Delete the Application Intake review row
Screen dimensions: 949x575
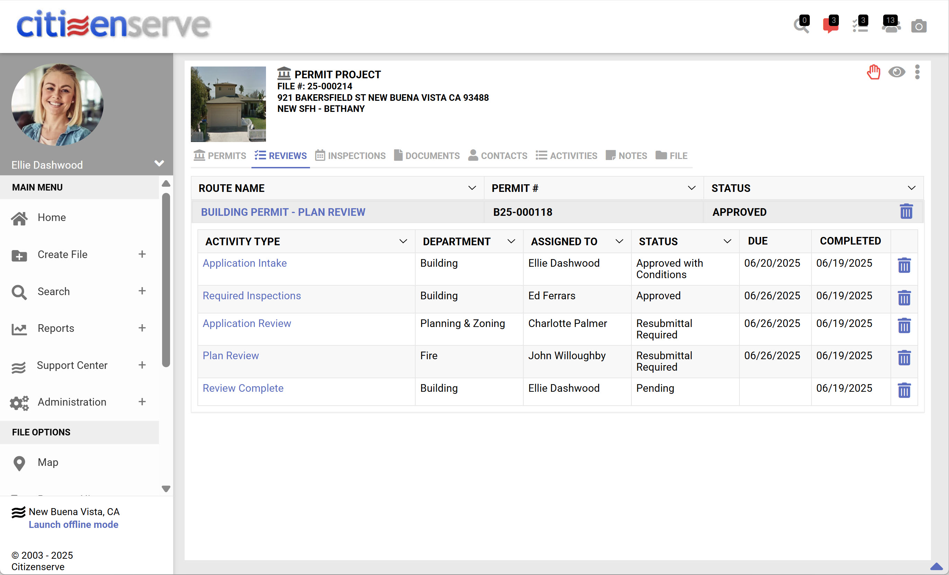point(904,265)
